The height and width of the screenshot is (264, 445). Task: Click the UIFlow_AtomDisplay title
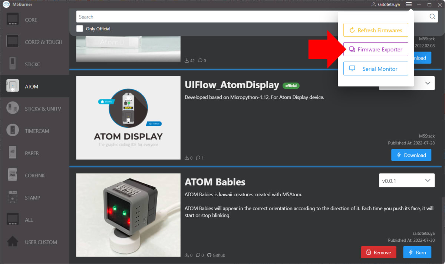point(232,85)
